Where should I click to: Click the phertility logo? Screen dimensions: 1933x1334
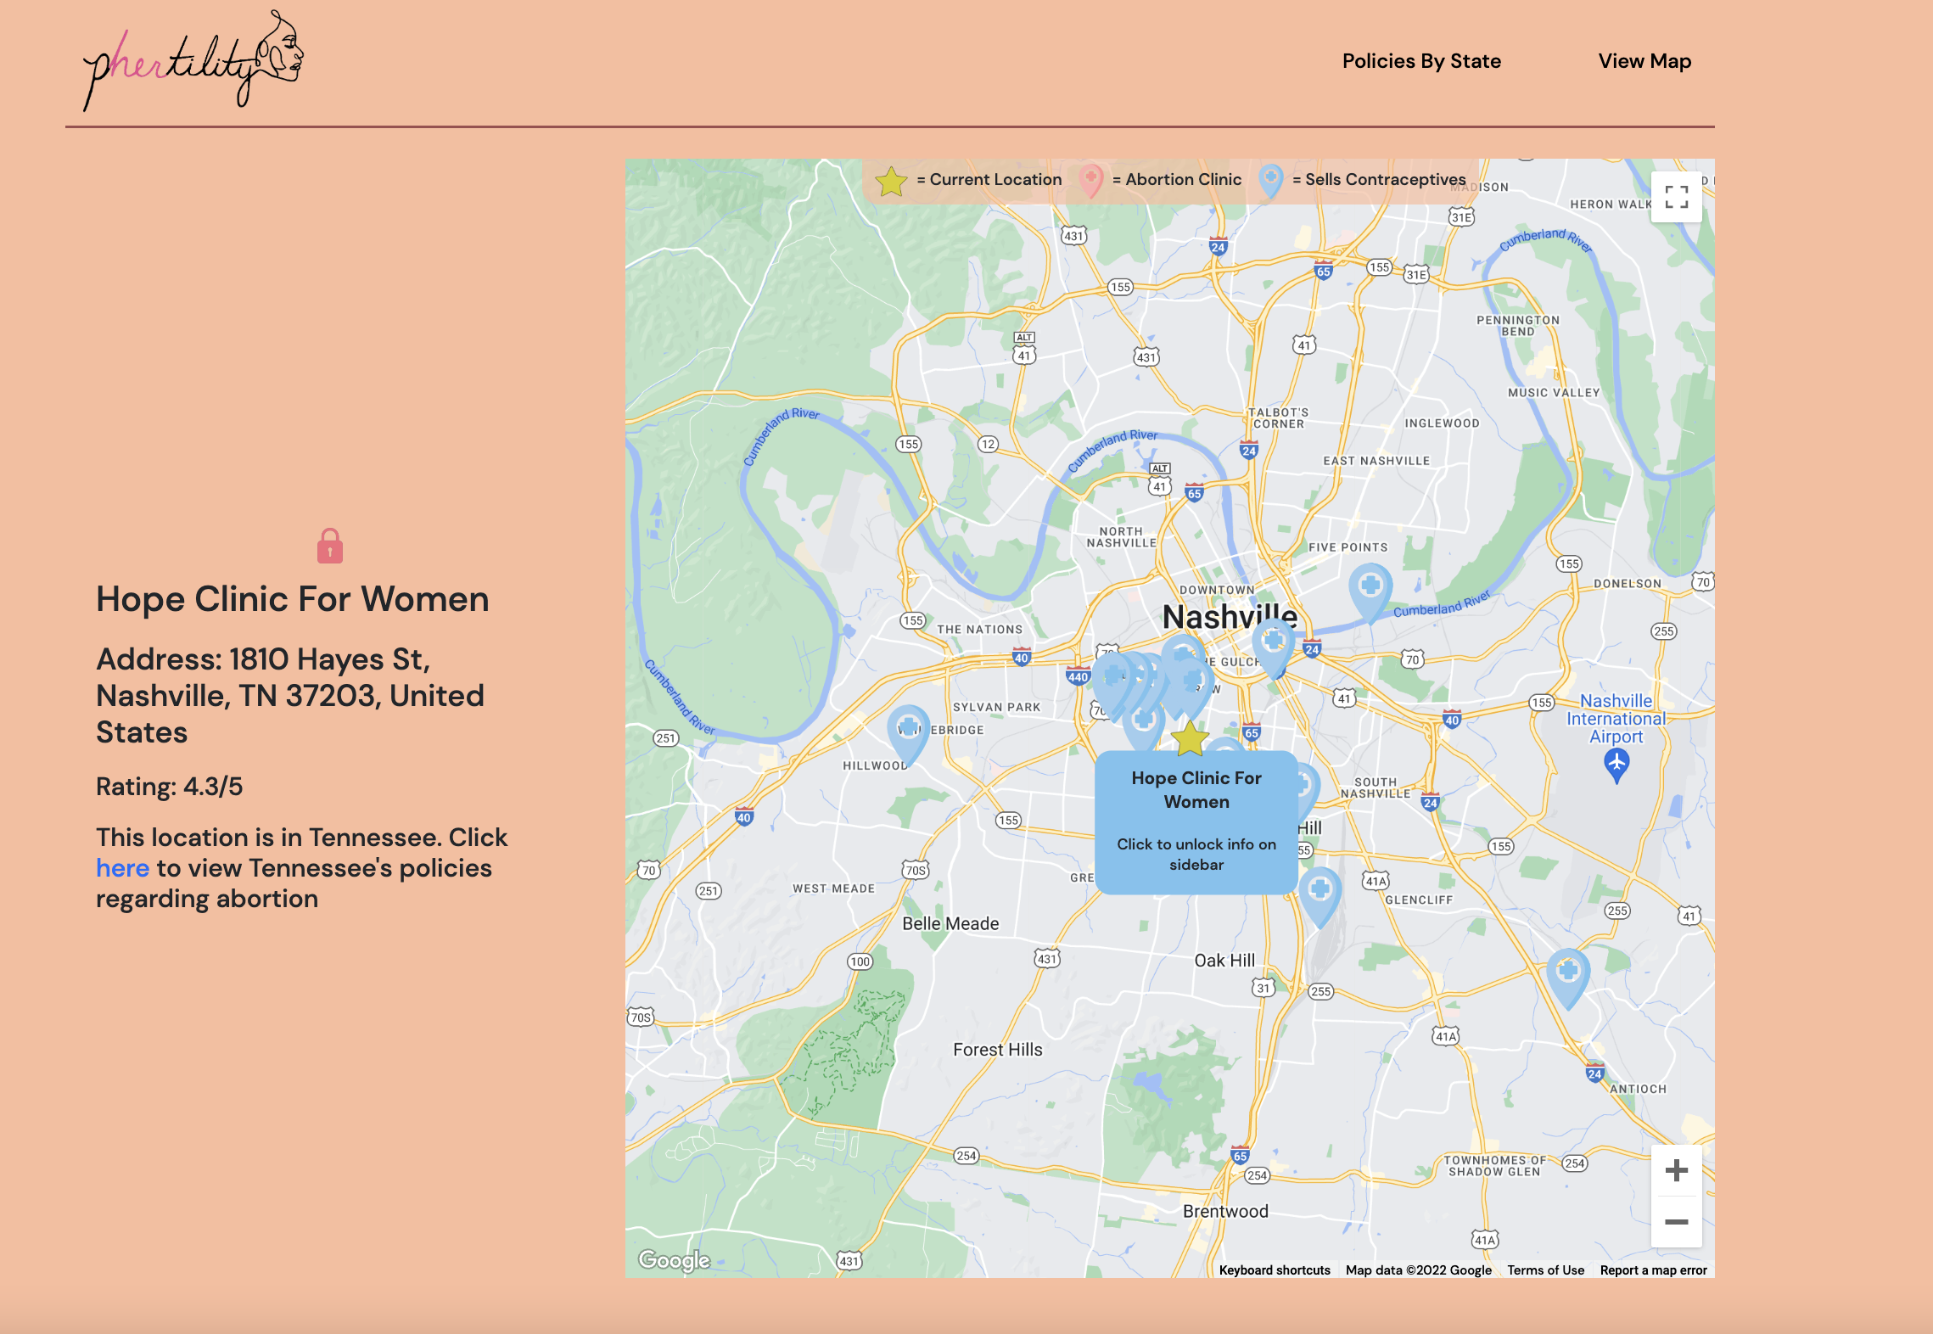193,61
